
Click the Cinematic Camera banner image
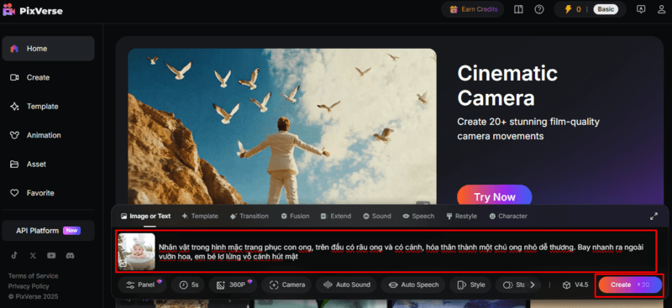[x=282, y=127]
